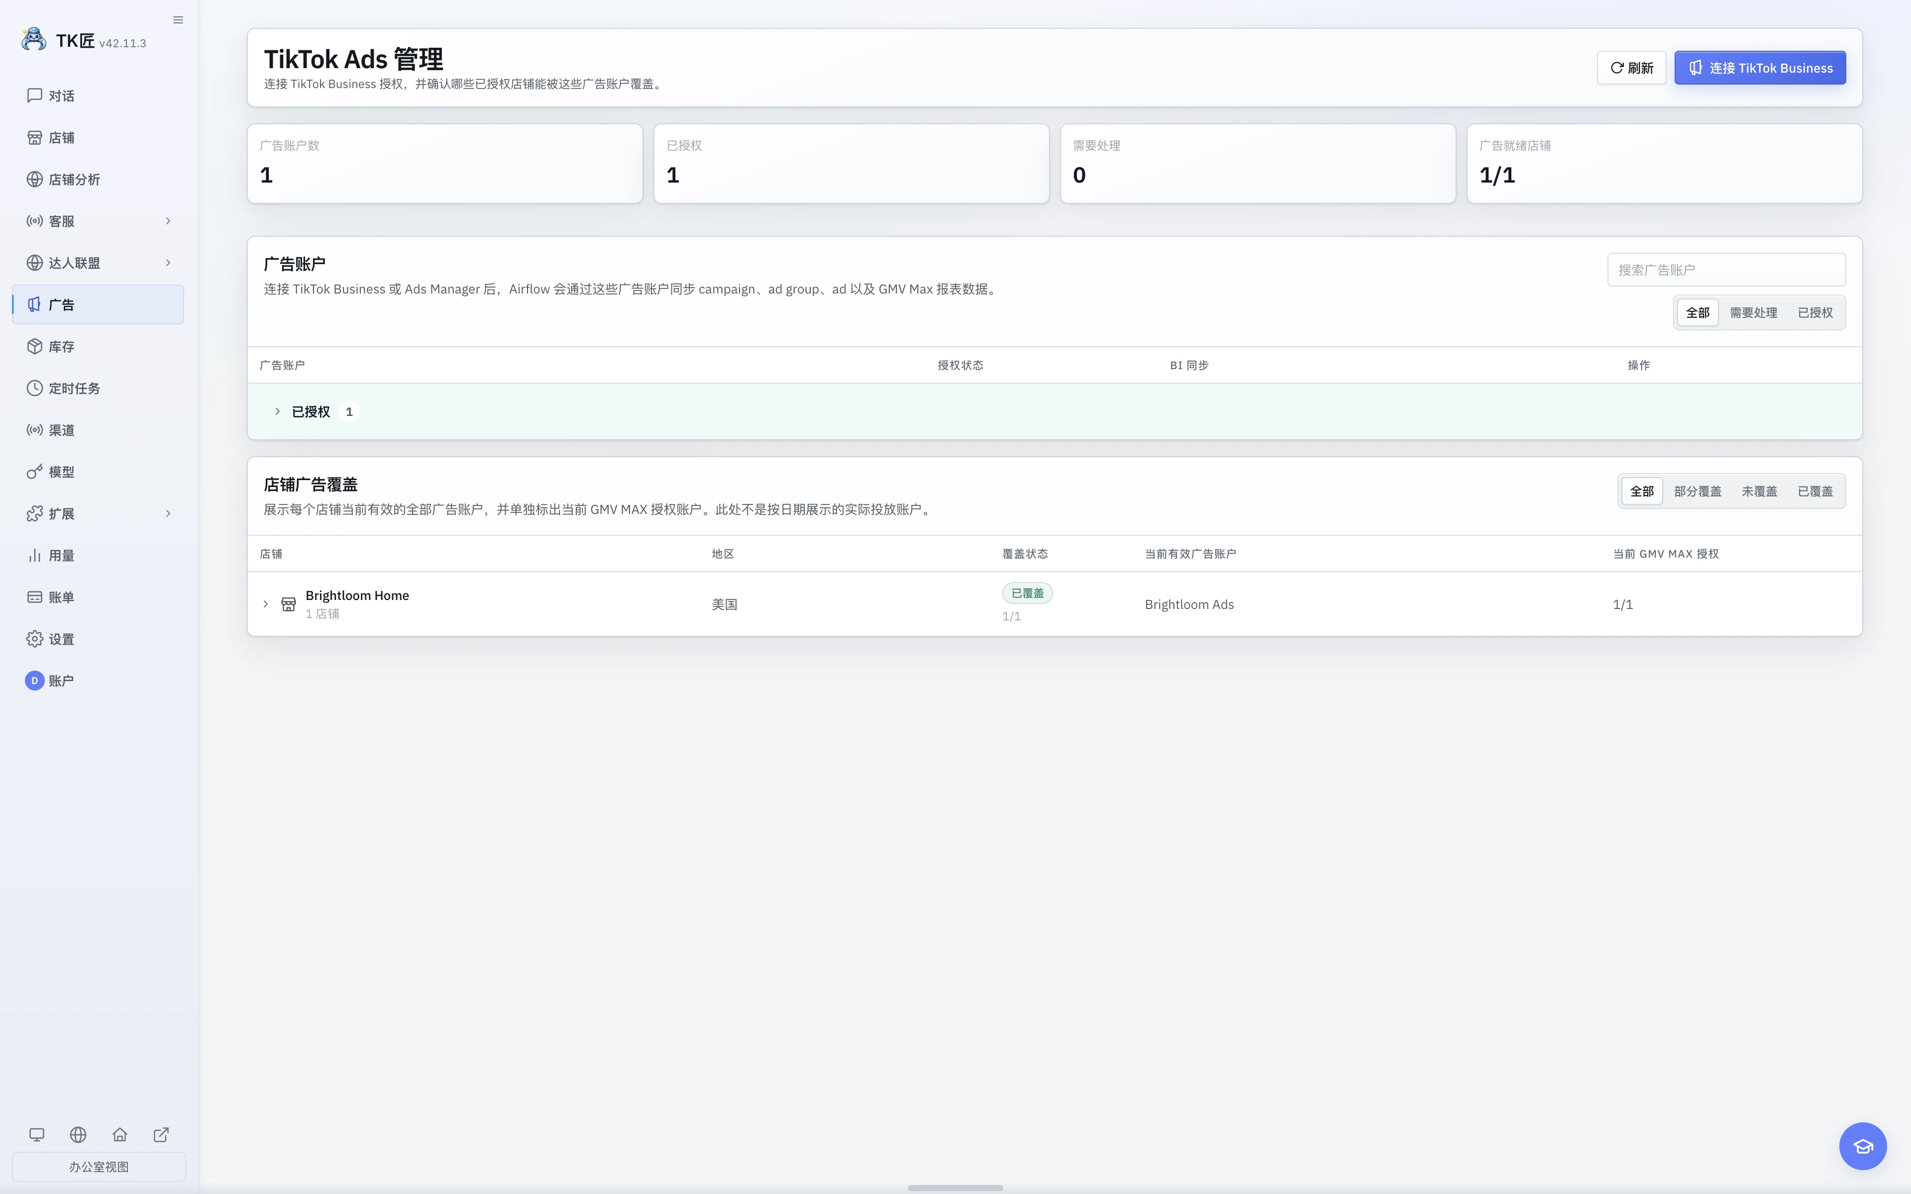Click the 已覆盖 status badge for Brightloom Home
The width and height of the screenshot is (1911, 1194).
tap(1027, 593)
